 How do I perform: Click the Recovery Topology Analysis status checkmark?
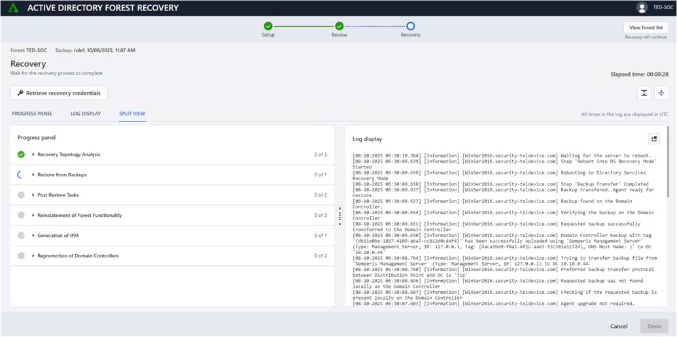[21, 155]
